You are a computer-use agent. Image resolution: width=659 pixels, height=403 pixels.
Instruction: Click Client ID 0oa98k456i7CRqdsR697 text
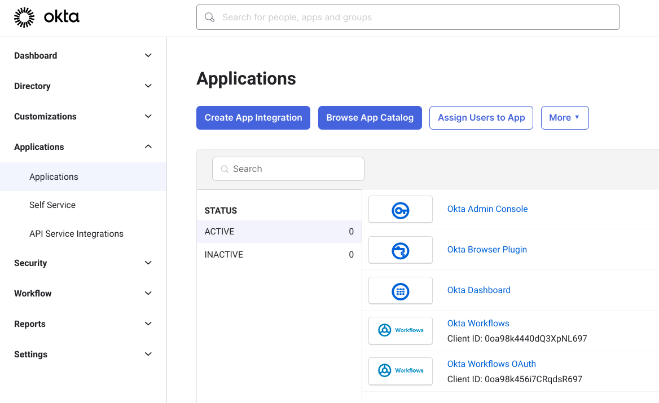coord(515,379)
